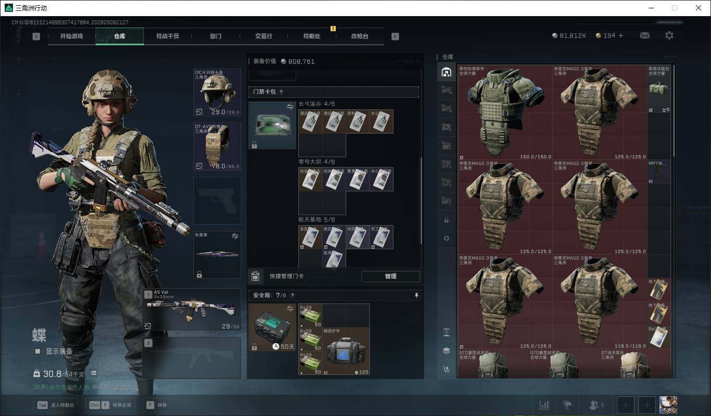Select the MP7 item in warehouse
The image size is (711, 416).
coord(659,172)
